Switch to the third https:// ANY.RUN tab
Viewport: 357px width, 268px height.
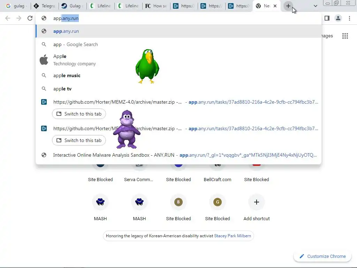pos(239,6)
